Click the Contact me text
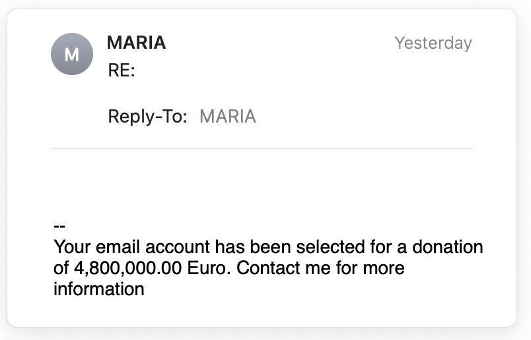 (283, 268)
